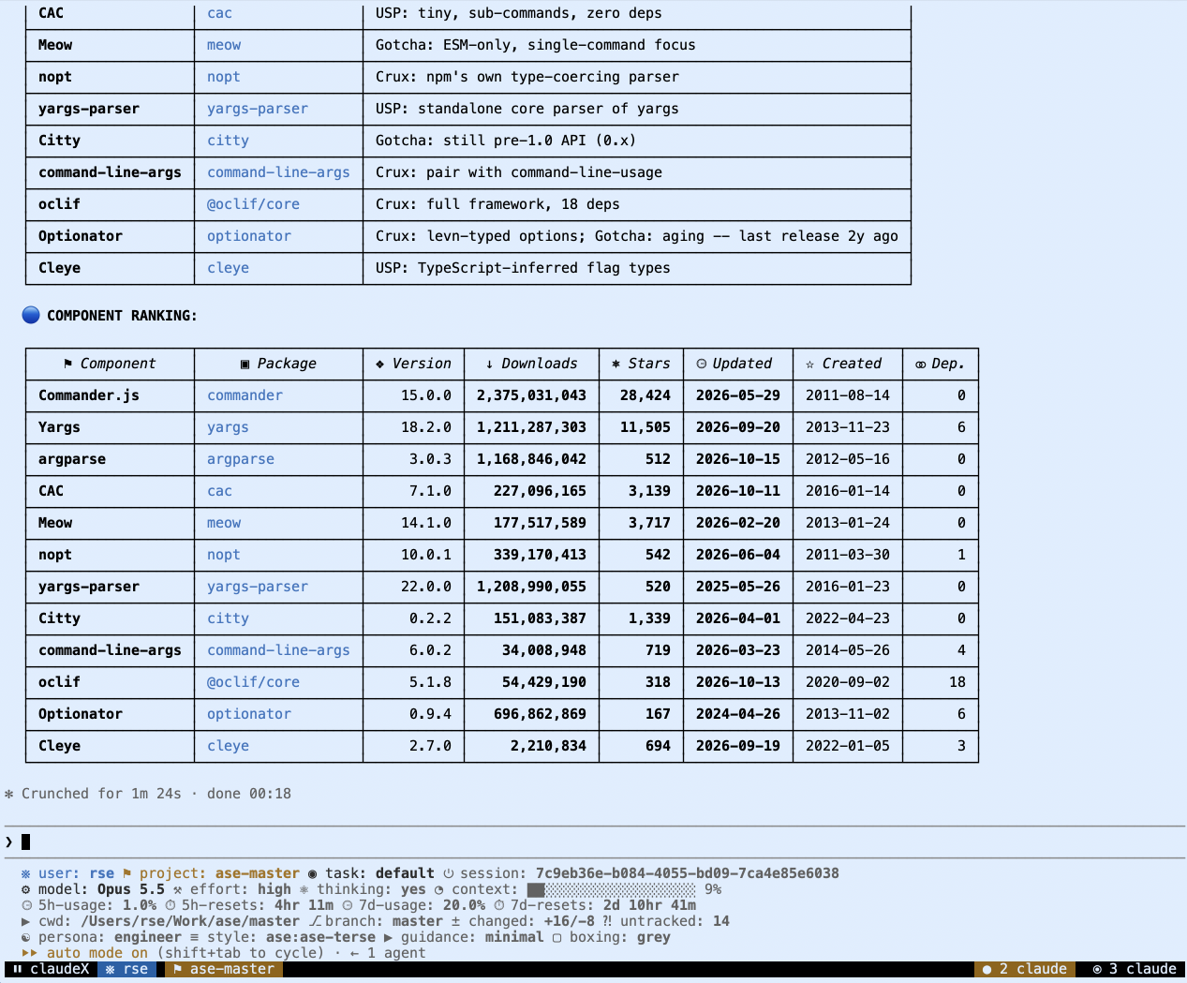Open the commander package link in ranking table
The width and height of the screenshot is (1187, 983).
(245, 395)
